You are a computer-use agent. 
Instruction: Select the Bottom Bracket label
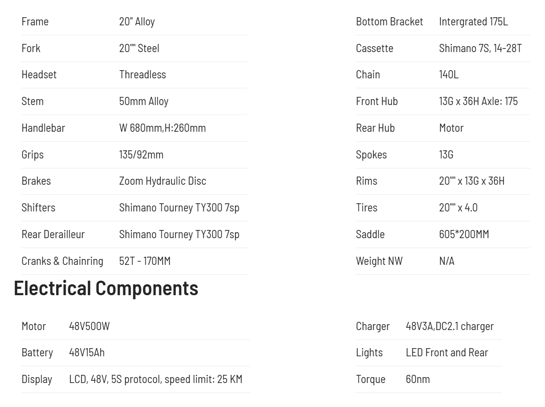(389, 22)
